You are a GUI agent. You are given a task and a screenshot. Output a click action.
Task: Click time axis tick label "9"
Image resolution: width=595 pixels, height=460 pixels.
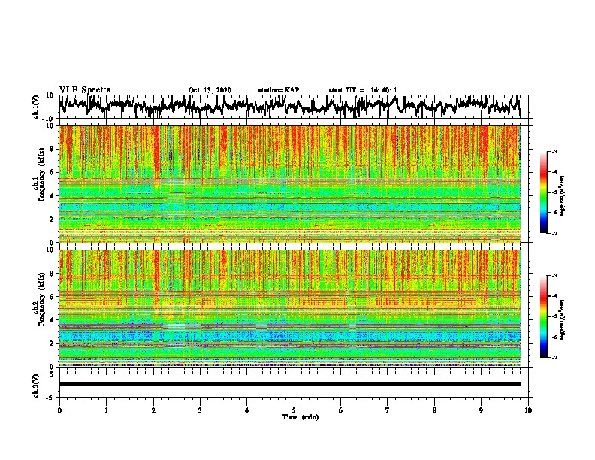(481, 410)
